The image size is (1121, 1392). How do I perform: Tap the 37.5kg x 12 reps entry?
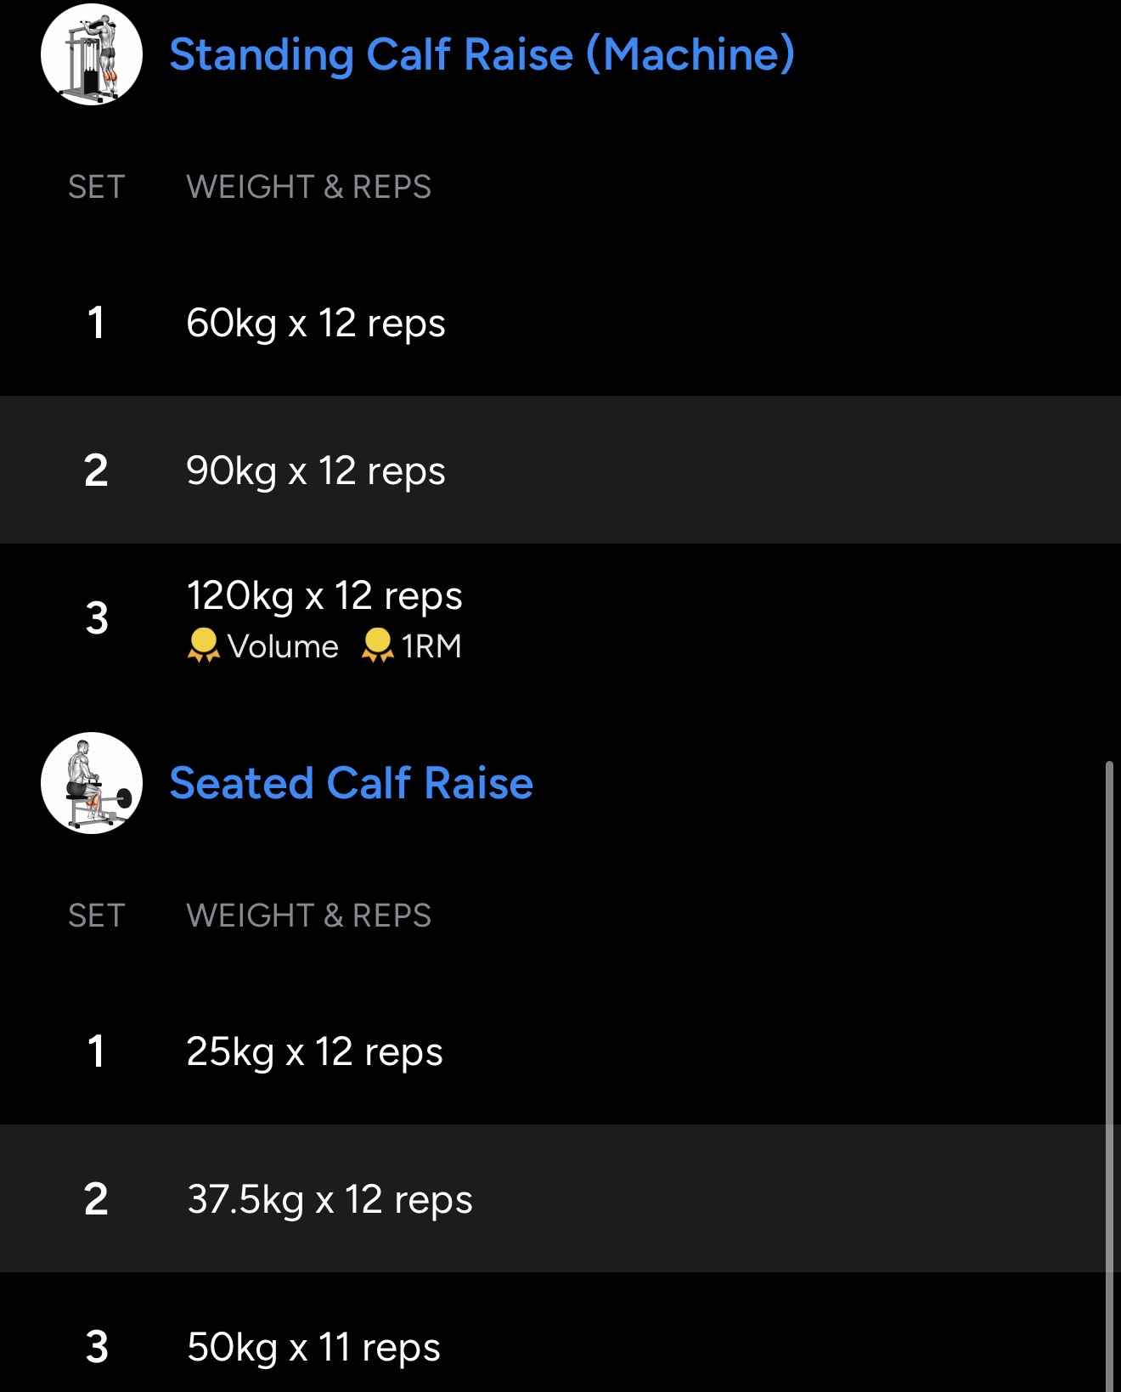[x=330, y=1199]
